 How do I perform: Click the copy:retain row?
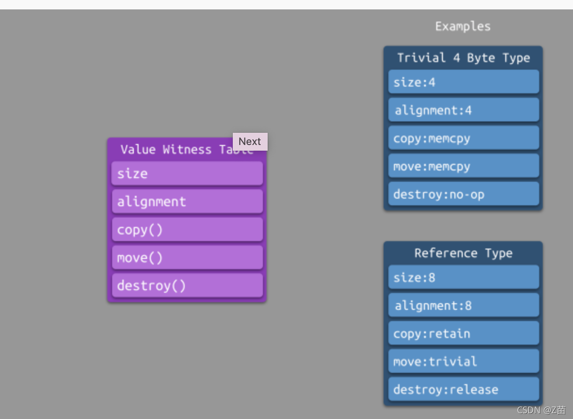coord(464,333)
